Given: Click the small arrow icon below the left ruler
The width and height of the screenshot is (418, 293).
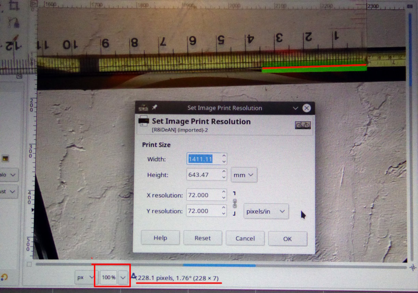Looking at the screenshot, I should click(19, 76).
